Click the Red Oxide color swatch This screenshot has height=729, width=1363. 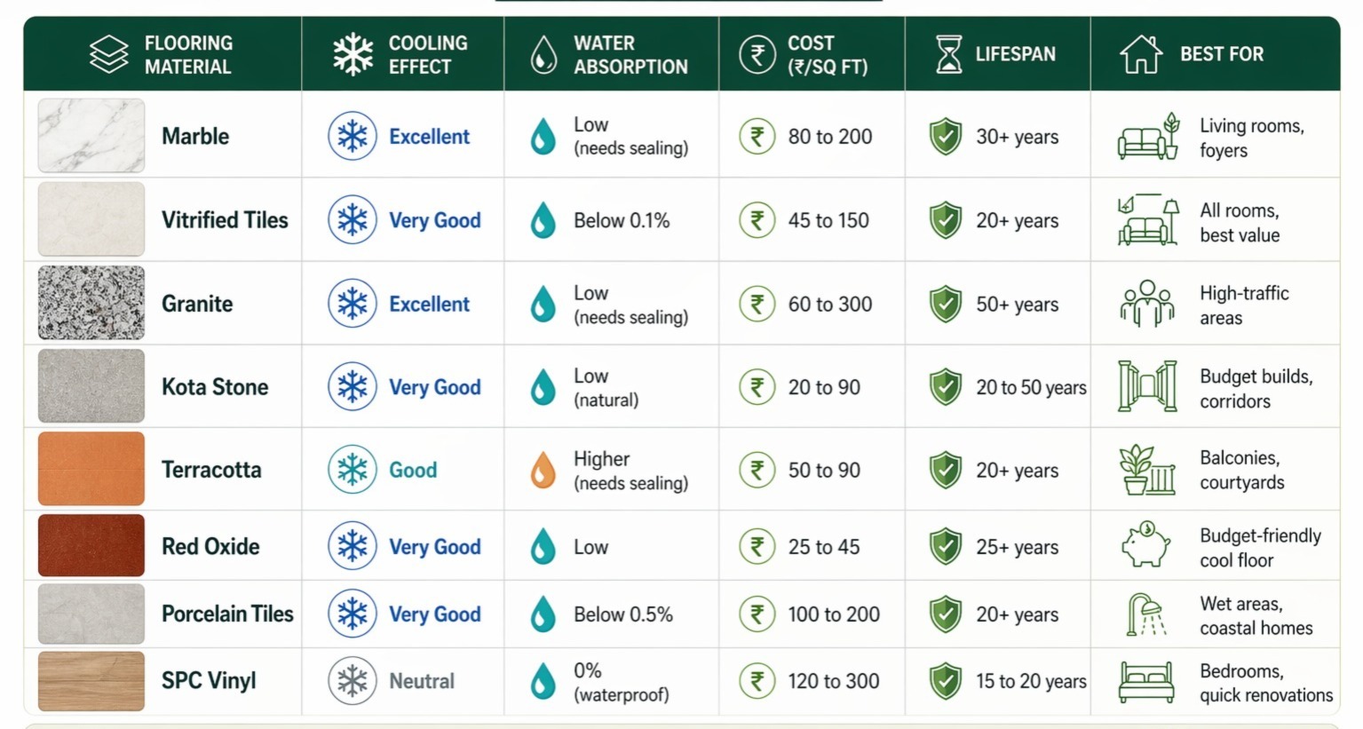tap(91, 545)
